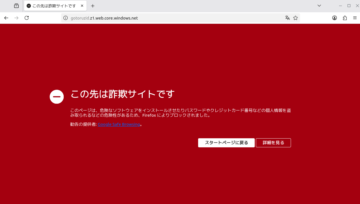The height and width of the screenshot is (204, 360).
Task: Click the スタートページに戻る button
Action: [226, 143]
